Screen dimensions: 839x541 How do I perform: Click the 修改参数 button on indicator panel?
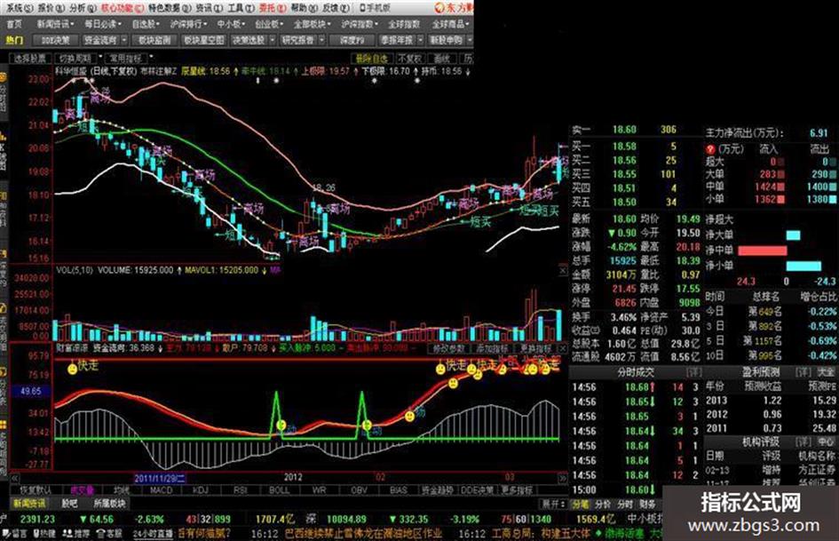[448, 348]
